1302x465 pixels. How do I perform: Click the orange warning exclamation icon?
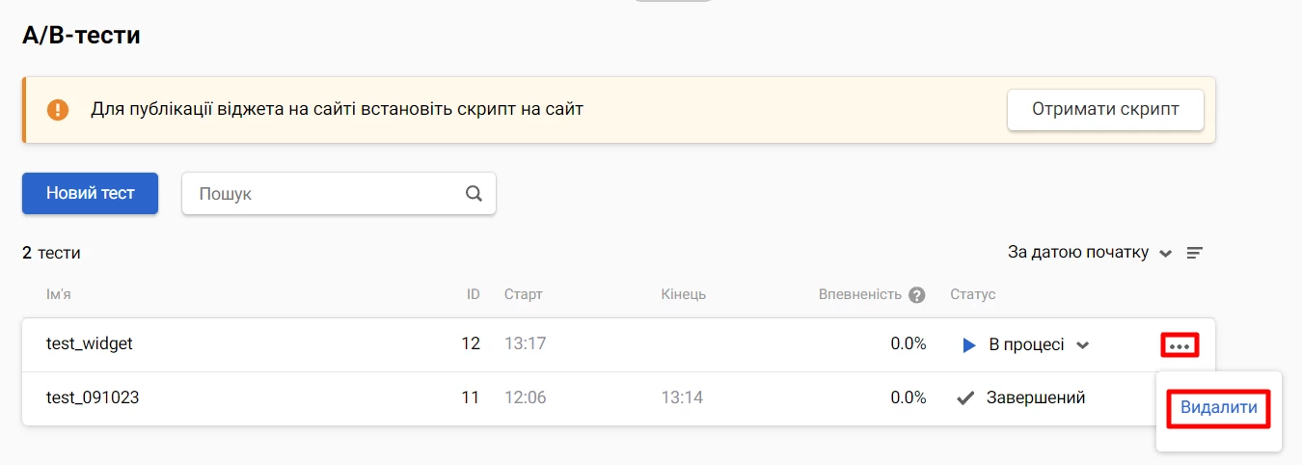click(x=58, y=109)
